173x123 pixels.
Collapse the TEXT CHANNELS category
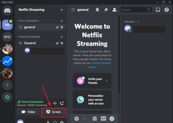[28, 21]
